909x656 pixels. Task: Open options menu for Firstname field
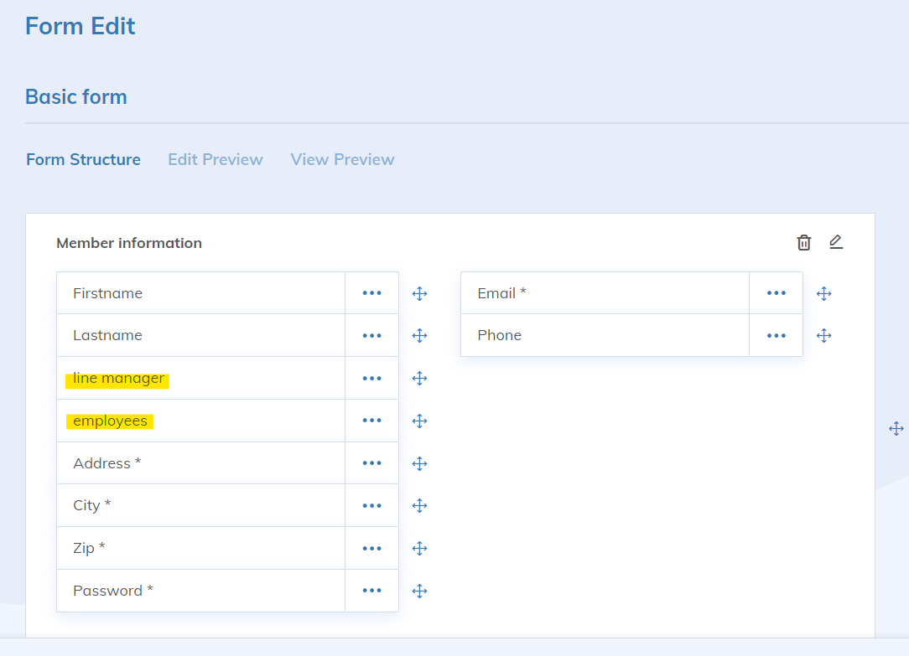[x=371, y=293]
